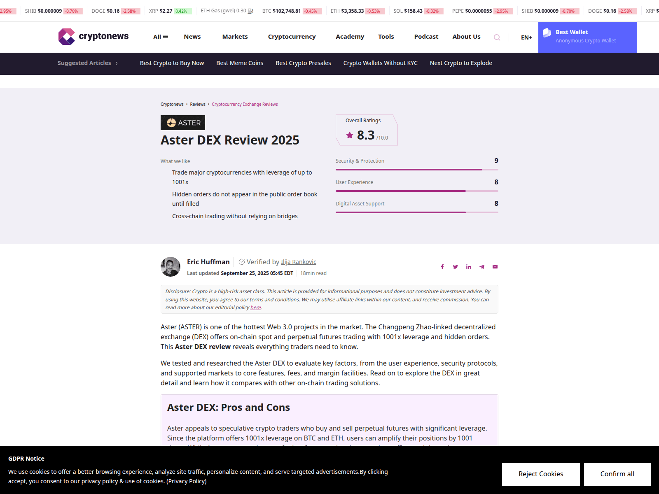This screenshot has height=494, width=659.
Task: Click 'Last updated September 25, 2025' date
Action: coord(240,273)
